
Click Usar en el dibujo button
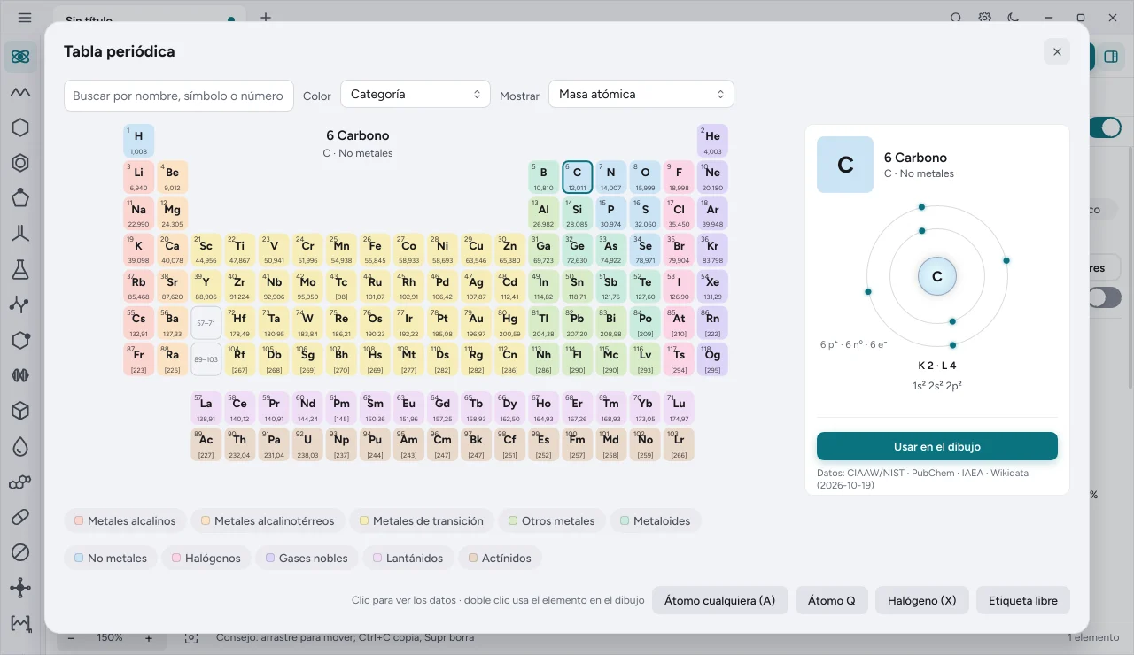pos(937,446)
